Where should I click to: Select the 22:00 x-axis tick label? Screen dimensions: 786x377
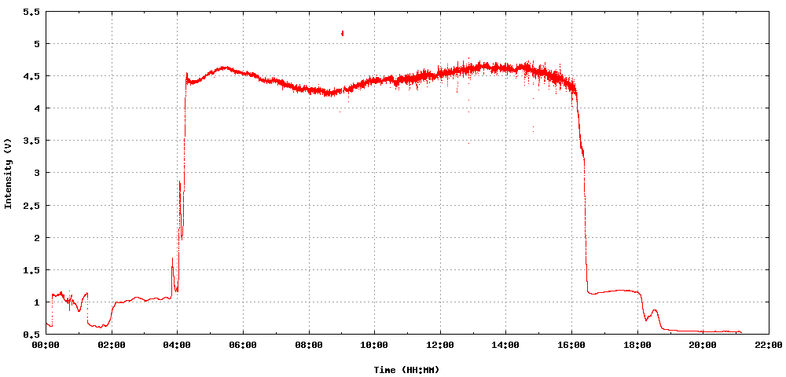tap(769, 345)
